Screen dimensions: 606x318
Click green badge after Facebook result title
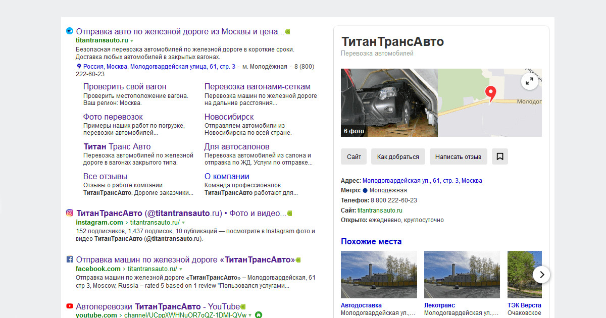click(x=298, y=259)
